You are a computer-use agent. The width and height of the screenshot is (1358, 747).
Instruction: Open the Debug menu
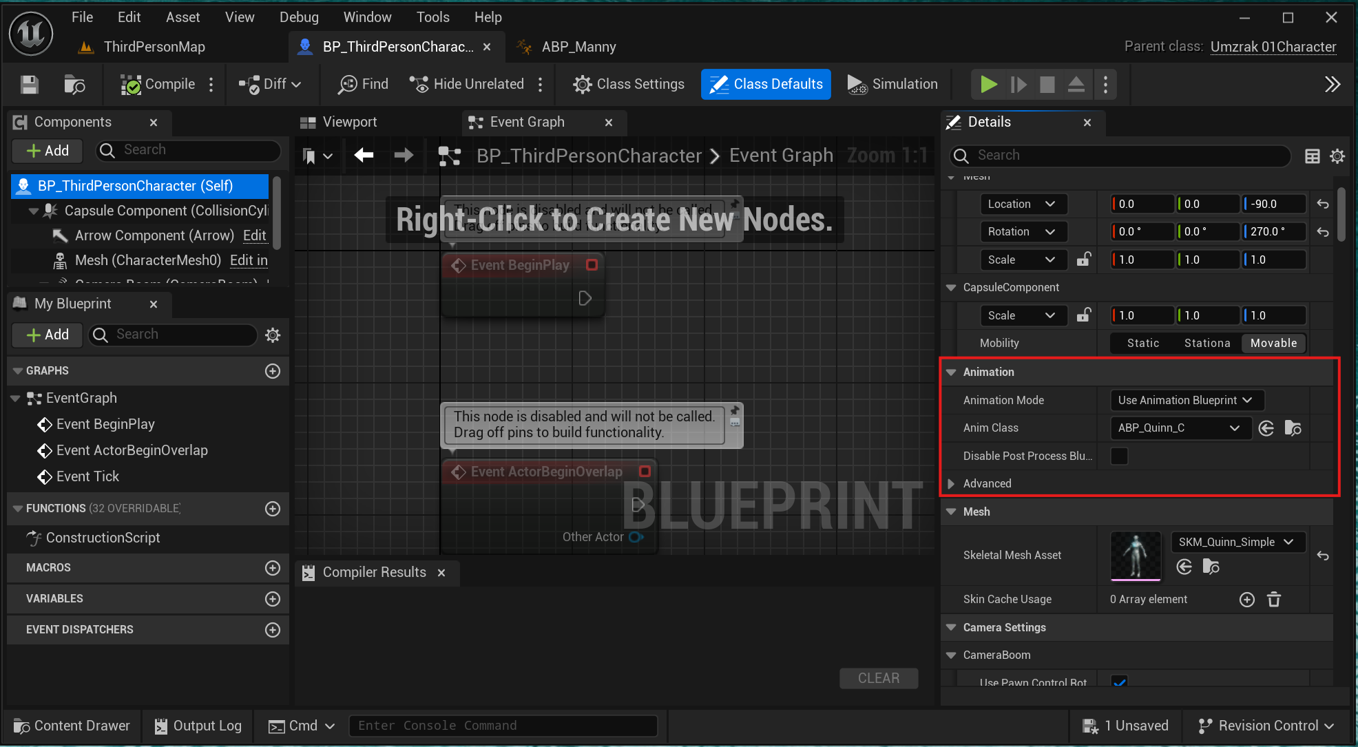(x=299, y=17)
